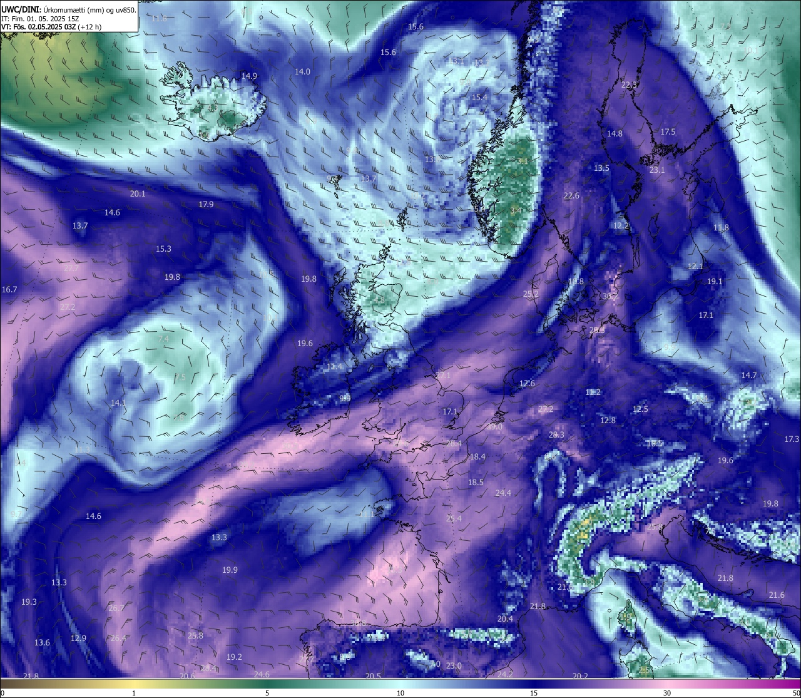Click the 22.6 map value
The image size is (801, 698).
click(571, 196)
